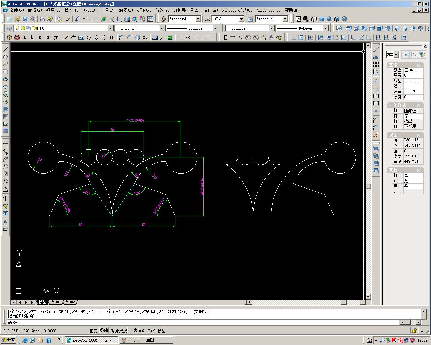
Task: Click Quick Select icon in Properties panel
Action: 422,54
